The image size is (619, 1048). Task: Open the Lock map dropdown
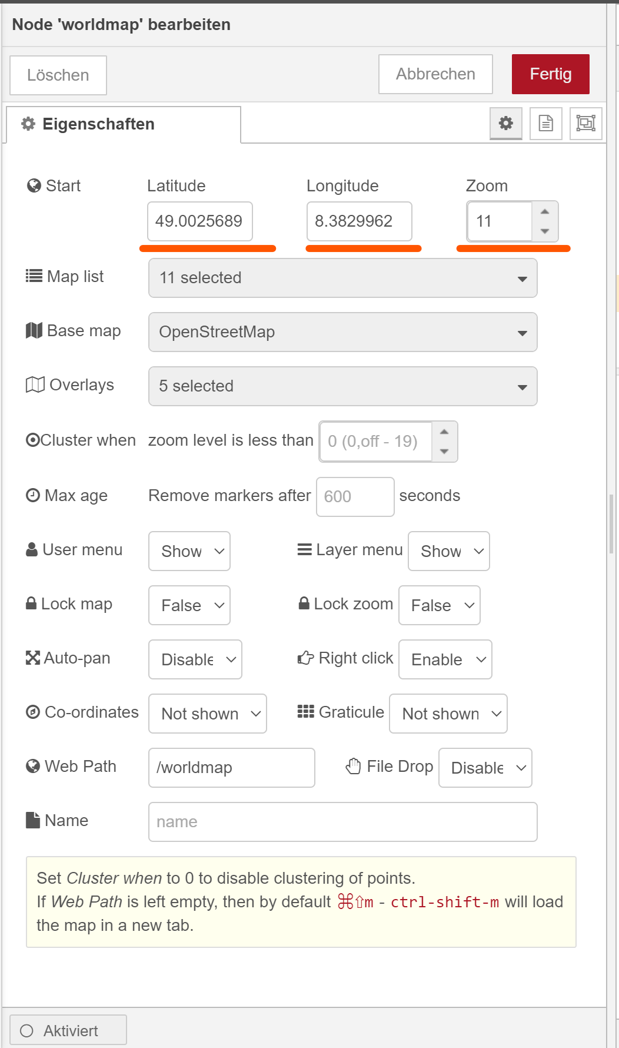[189, 605]
